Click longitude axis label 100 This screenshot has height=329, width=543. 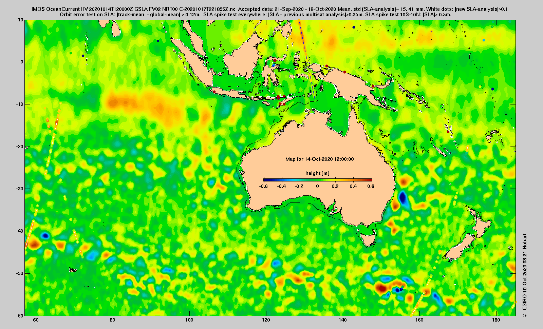click(x=189, y=320)
